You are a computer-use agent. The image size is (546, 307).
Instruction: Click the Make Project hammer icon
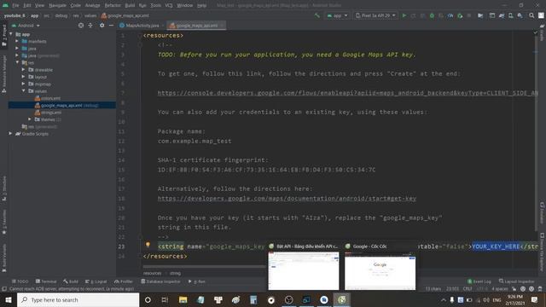coord(317,15)
